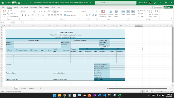Click the Paste clipboard icon
The image size is (174, 98).
click(4, 12)
